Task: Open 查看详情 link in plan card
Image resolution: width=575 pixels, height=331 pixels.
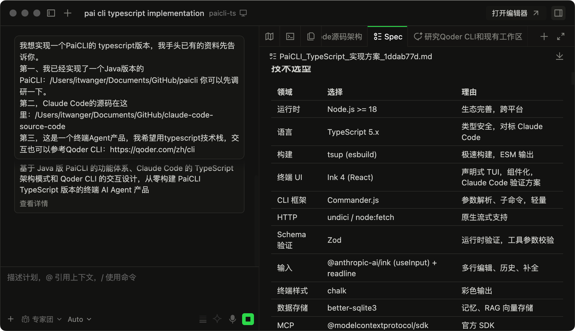Action: [x=34, y=203]
